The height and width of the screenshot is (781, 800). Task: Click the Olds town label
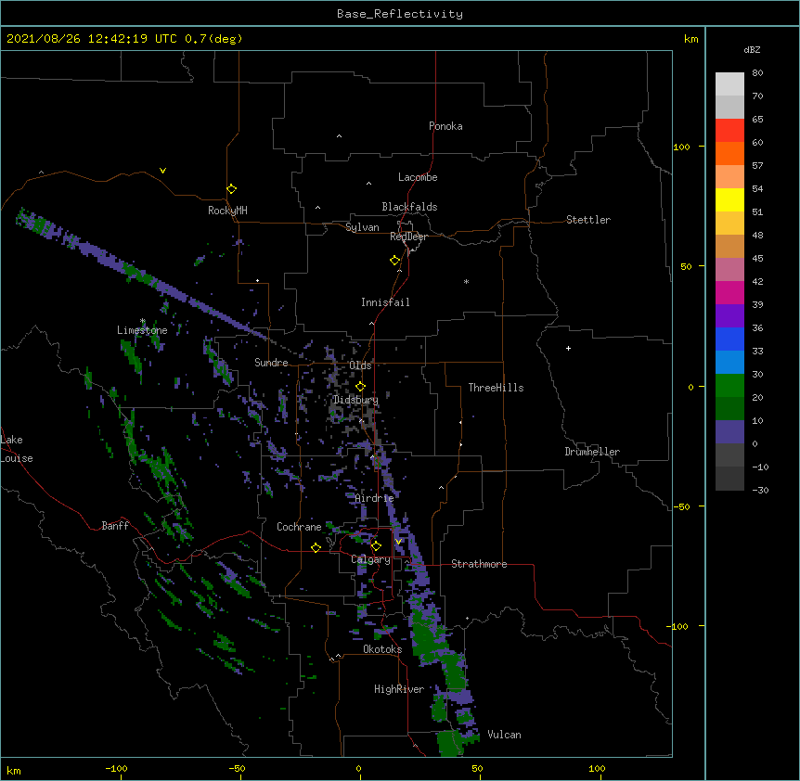[360, 365]
